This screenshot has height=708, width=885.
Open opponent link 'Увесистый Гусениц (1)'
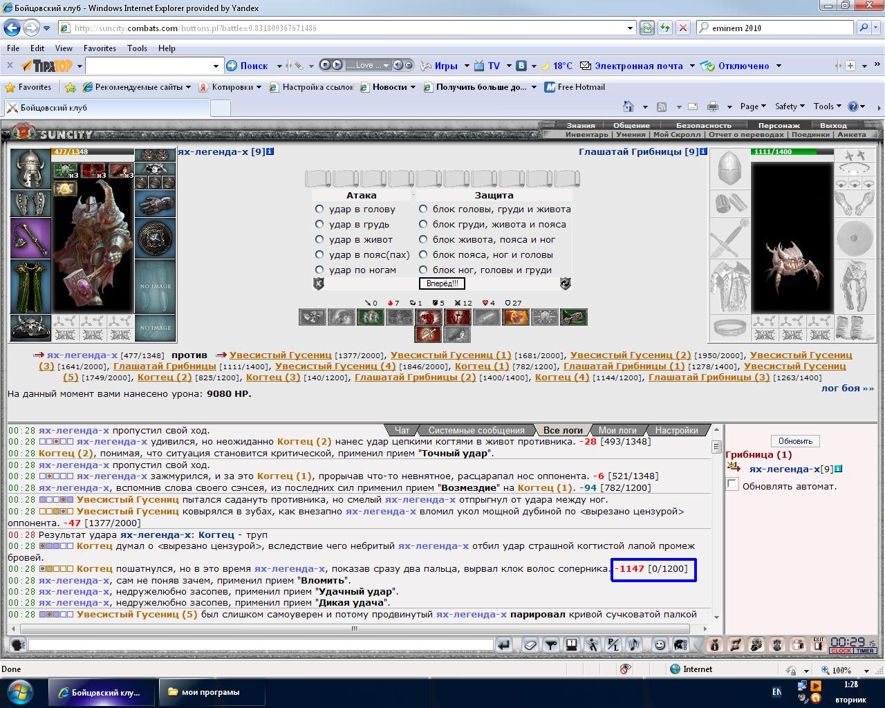pyautogui.click(x=451, y=355)
